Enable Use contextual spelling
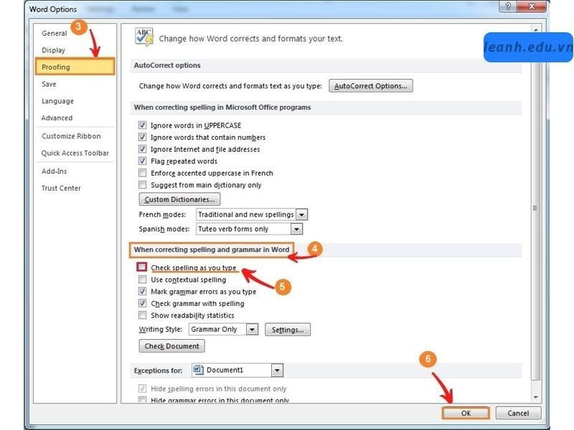Viewport: 574px width, 430px height. [142, 279]
